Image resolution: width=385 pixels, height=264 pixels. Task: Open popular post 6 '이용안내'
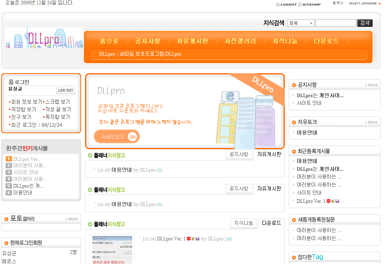tap(23, 192)
